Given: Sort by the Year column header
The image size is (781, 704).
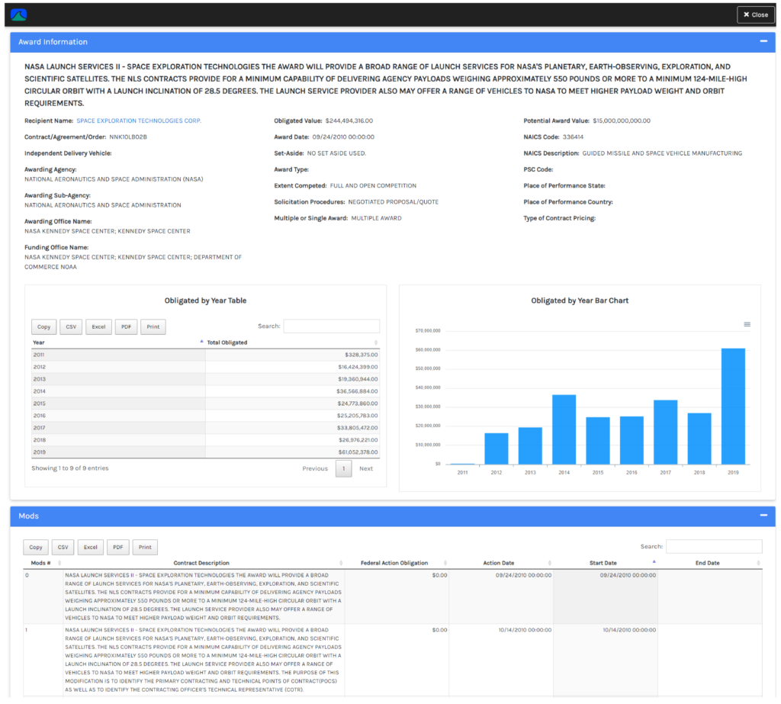Looking at the screenshot, I should [x=118, y=342].
